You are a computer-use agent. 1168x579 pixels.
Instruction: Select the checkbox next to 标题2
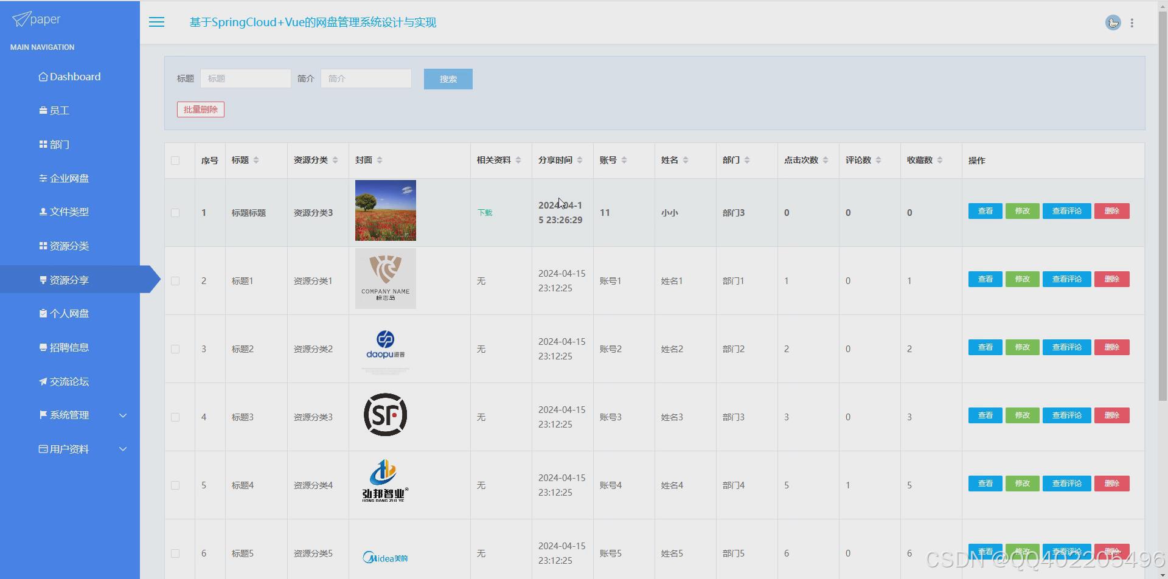[176, 348]
